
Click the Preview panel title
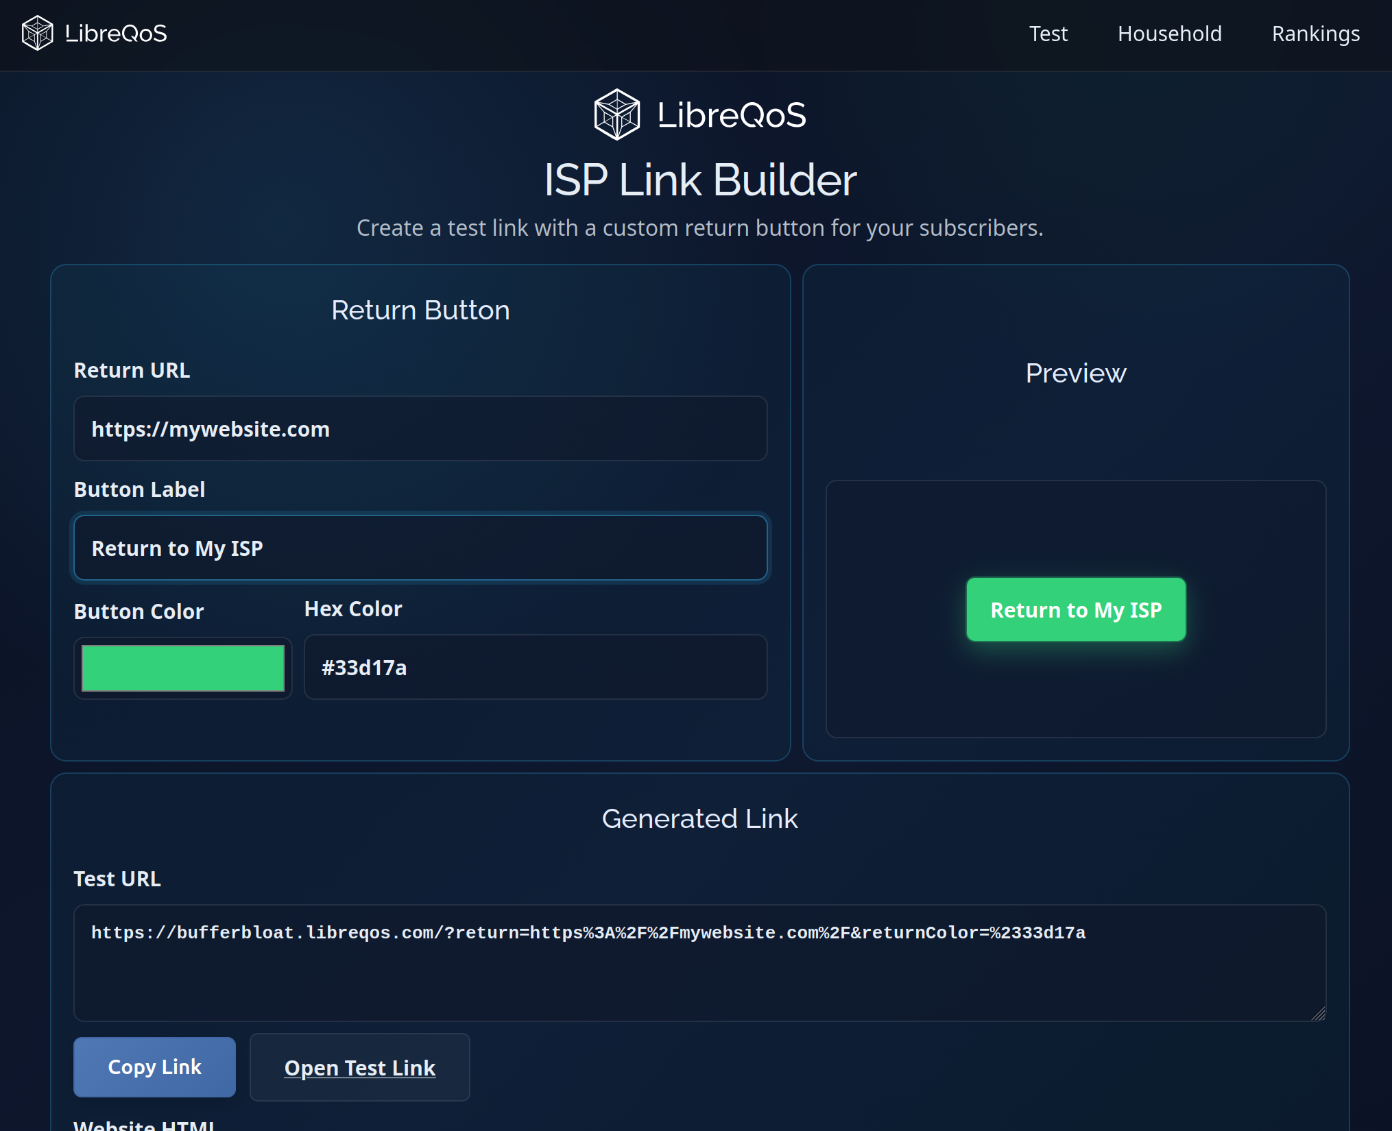pyautogui.click(x=1076, y=374)
